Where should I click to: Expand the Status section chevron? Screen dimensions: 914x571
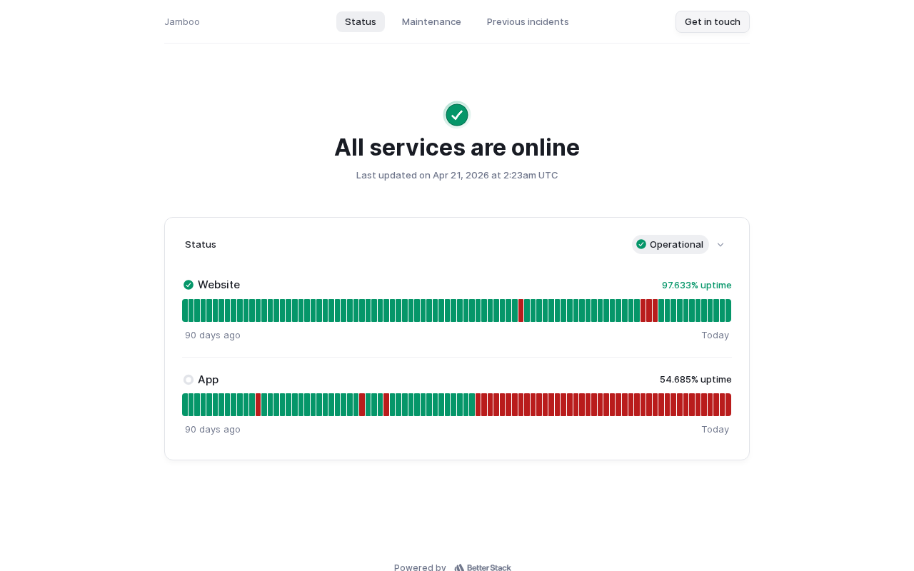click(x=720, y=245)
